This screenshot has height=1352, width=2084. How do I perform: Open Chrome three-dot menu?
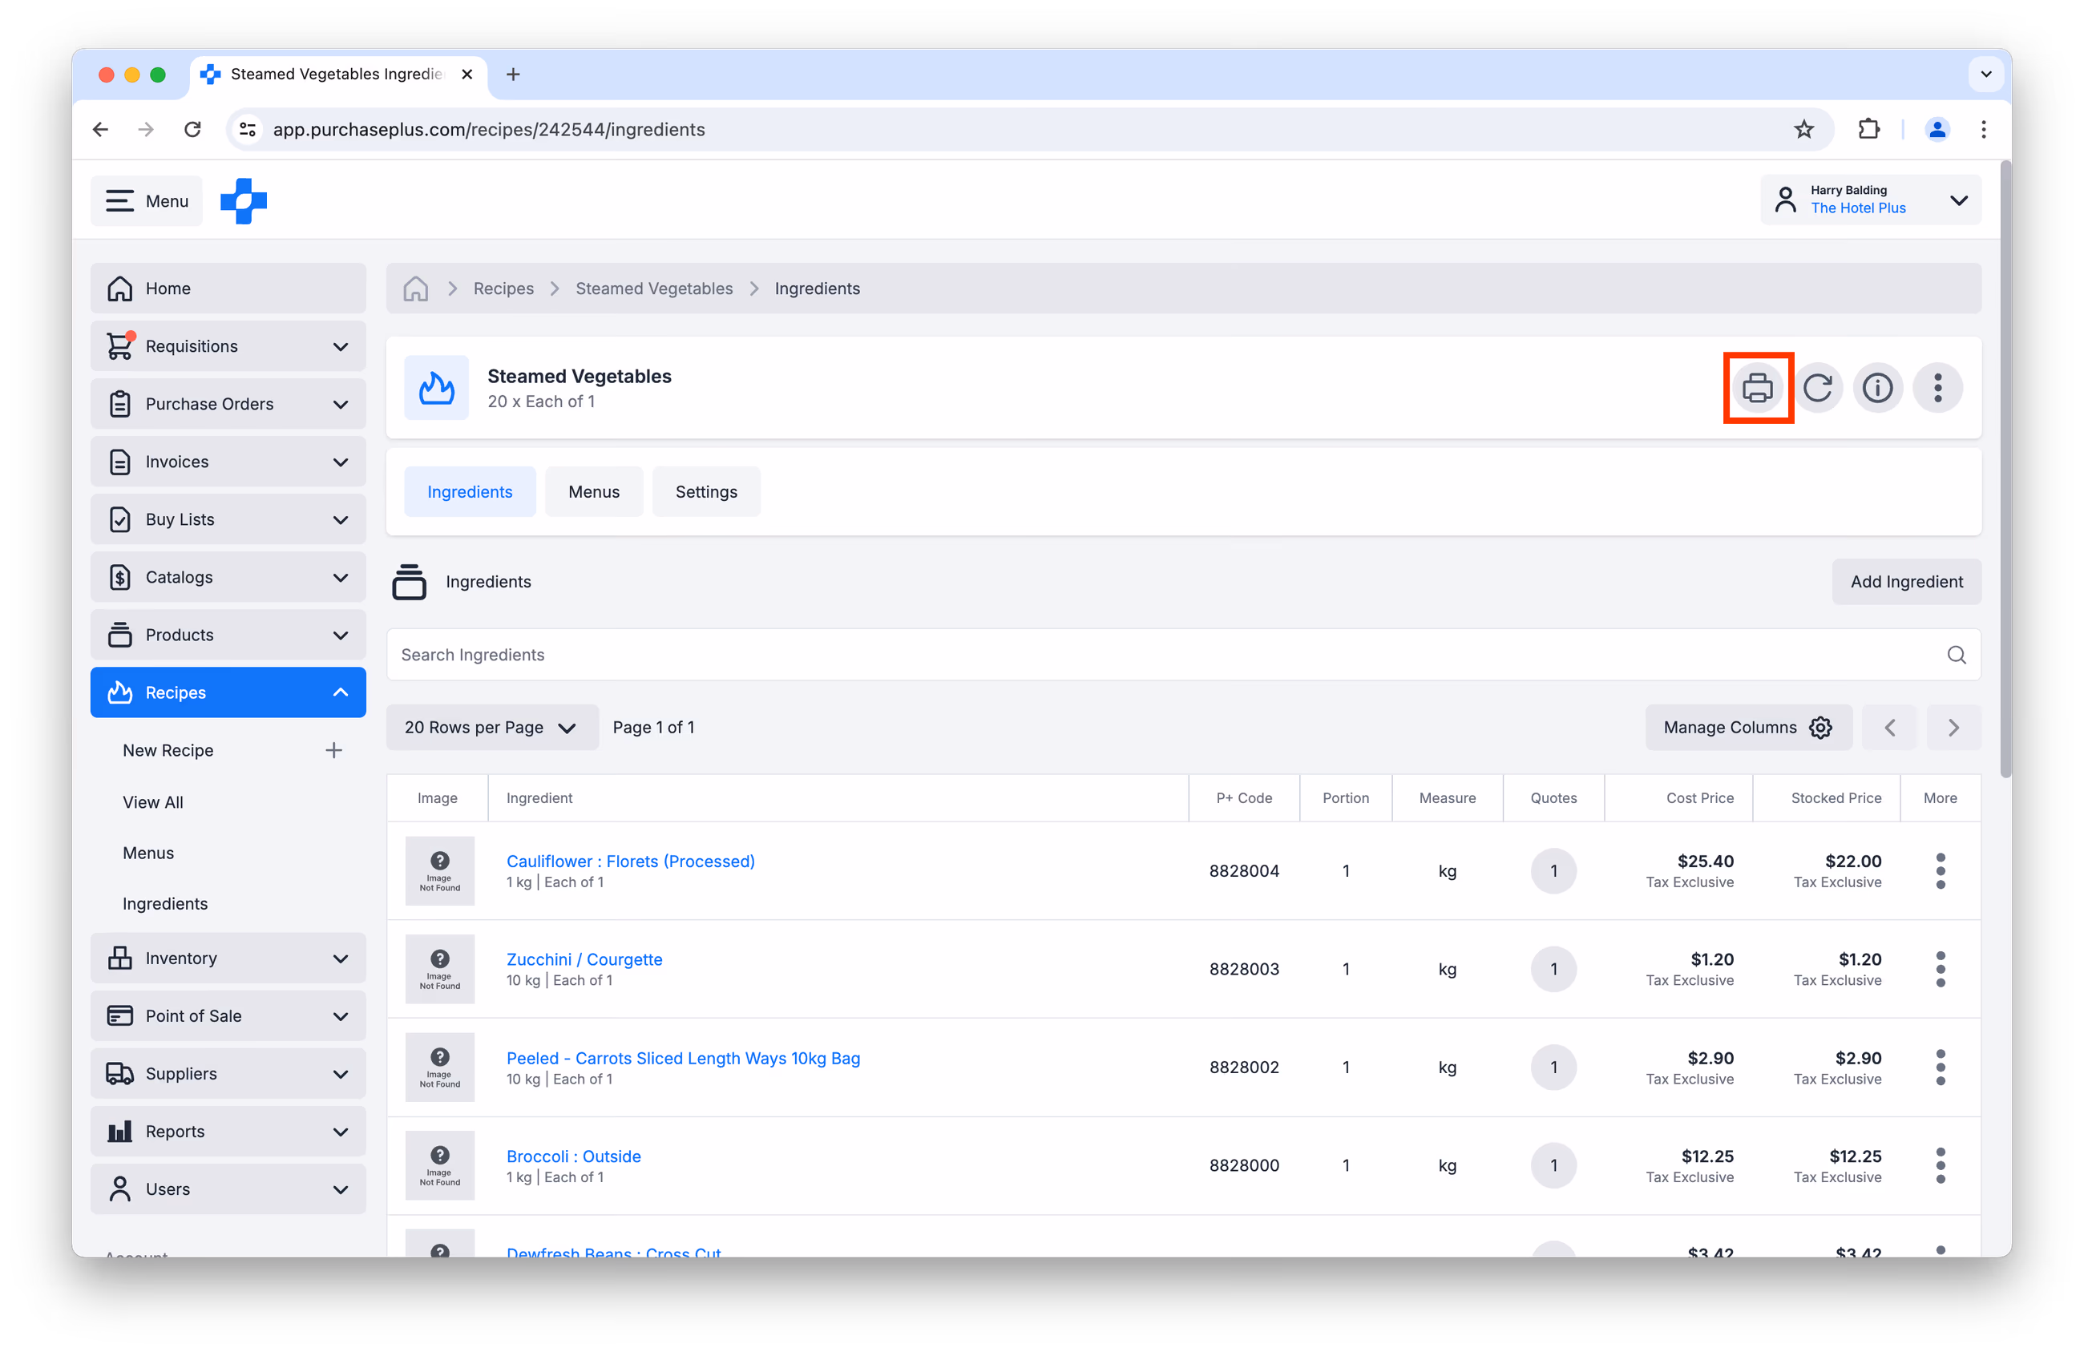1983,130
